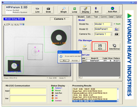
Task: Click the Zoom 62.50% status field
Action: pos(53,78)
